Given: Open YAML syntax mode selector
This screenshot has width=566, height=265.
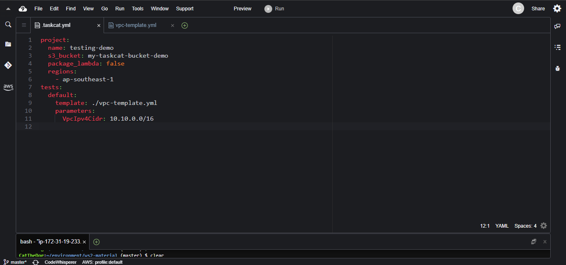Looking at the screenshot, I should [502, 226].
